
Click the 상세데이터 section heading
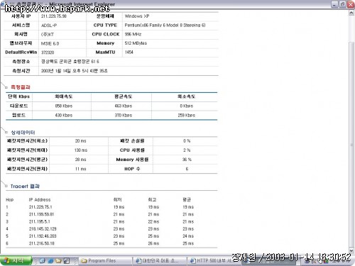[23, 133]
